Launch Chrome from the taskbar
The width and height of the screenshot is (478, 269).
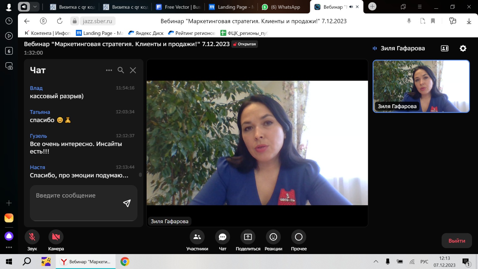pos(125,262)
